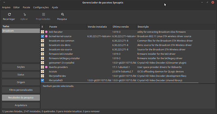Select the broadcom-sta-common package name

pyautogui.click(x=62, y=41)
